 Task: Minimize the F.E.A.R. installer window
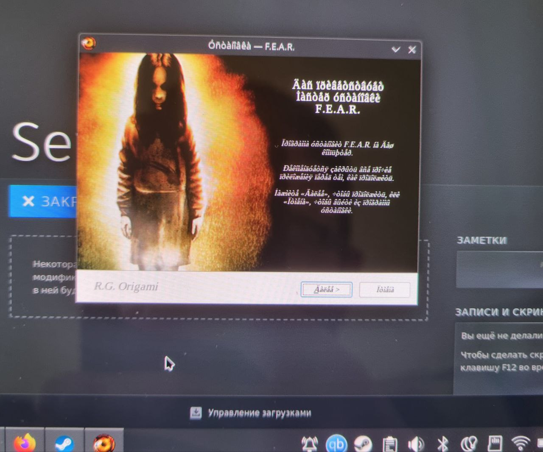[x=396, y=49]
